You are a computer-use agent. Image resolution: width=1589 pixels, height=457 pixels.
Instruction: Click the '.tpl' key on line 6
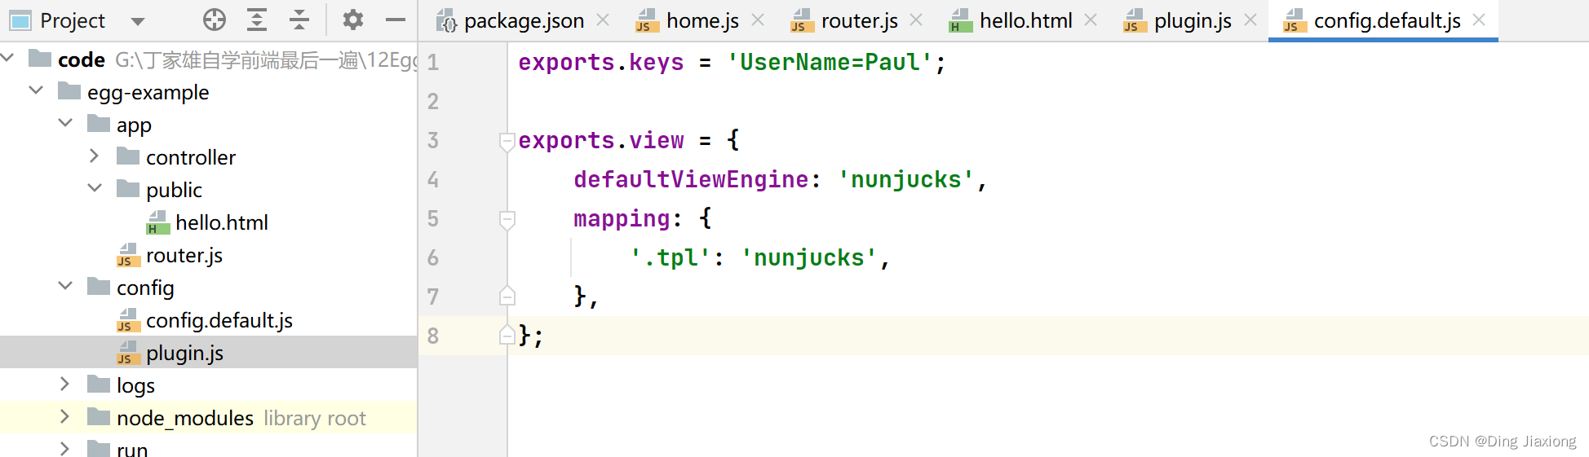coord(670,257)
